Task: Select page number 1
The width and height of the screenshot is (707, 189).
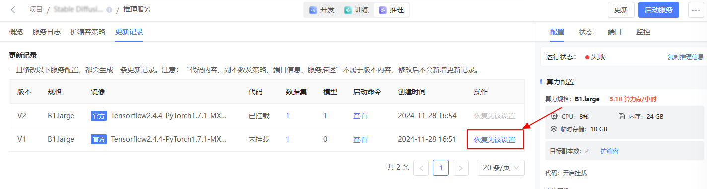Action: 441,168
